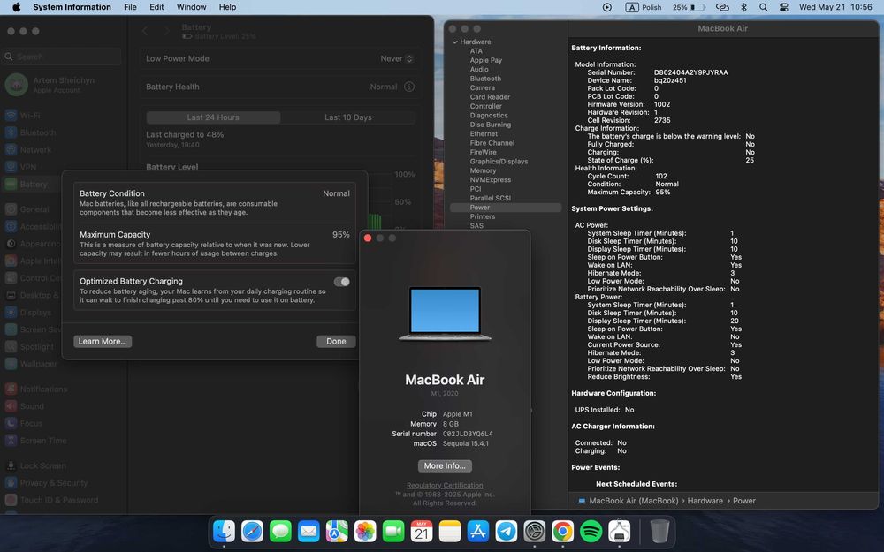This screenshot has height=552, width=884.
Task: Open Control Center in menu bar
Action: [783, 7]
